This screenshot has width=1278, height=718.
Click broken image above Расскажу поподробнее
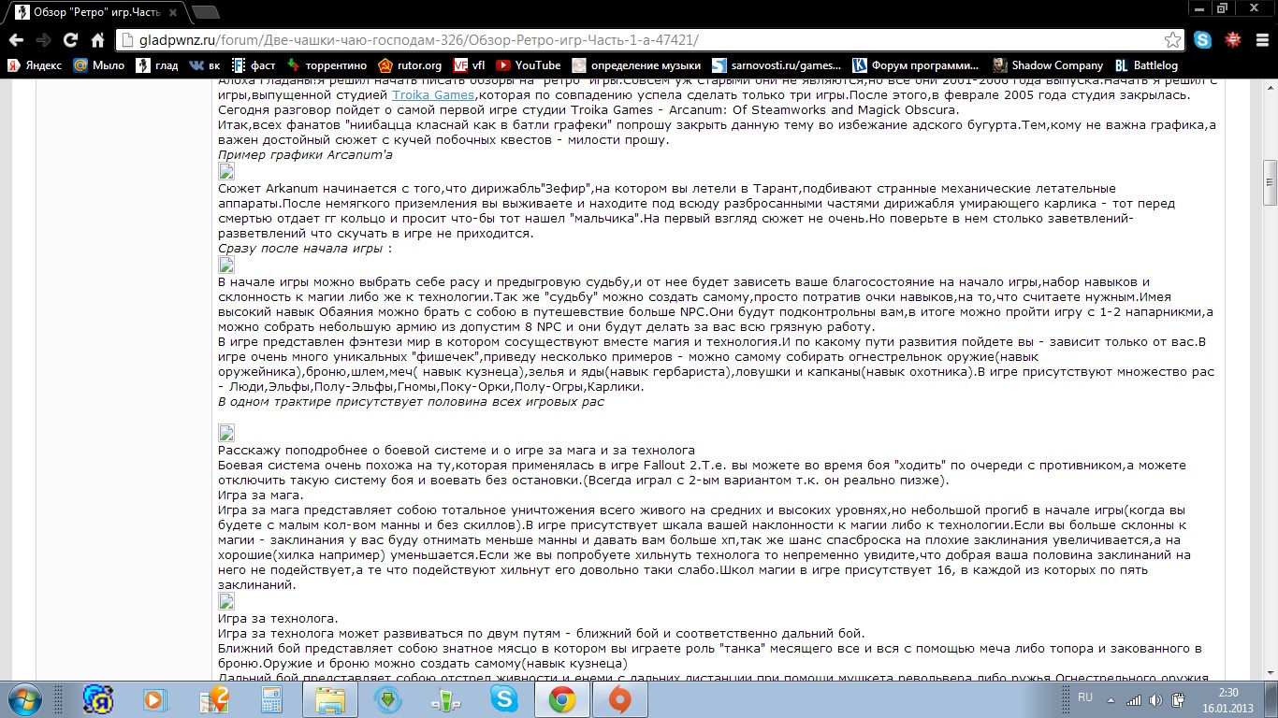[x=226, y=433]
